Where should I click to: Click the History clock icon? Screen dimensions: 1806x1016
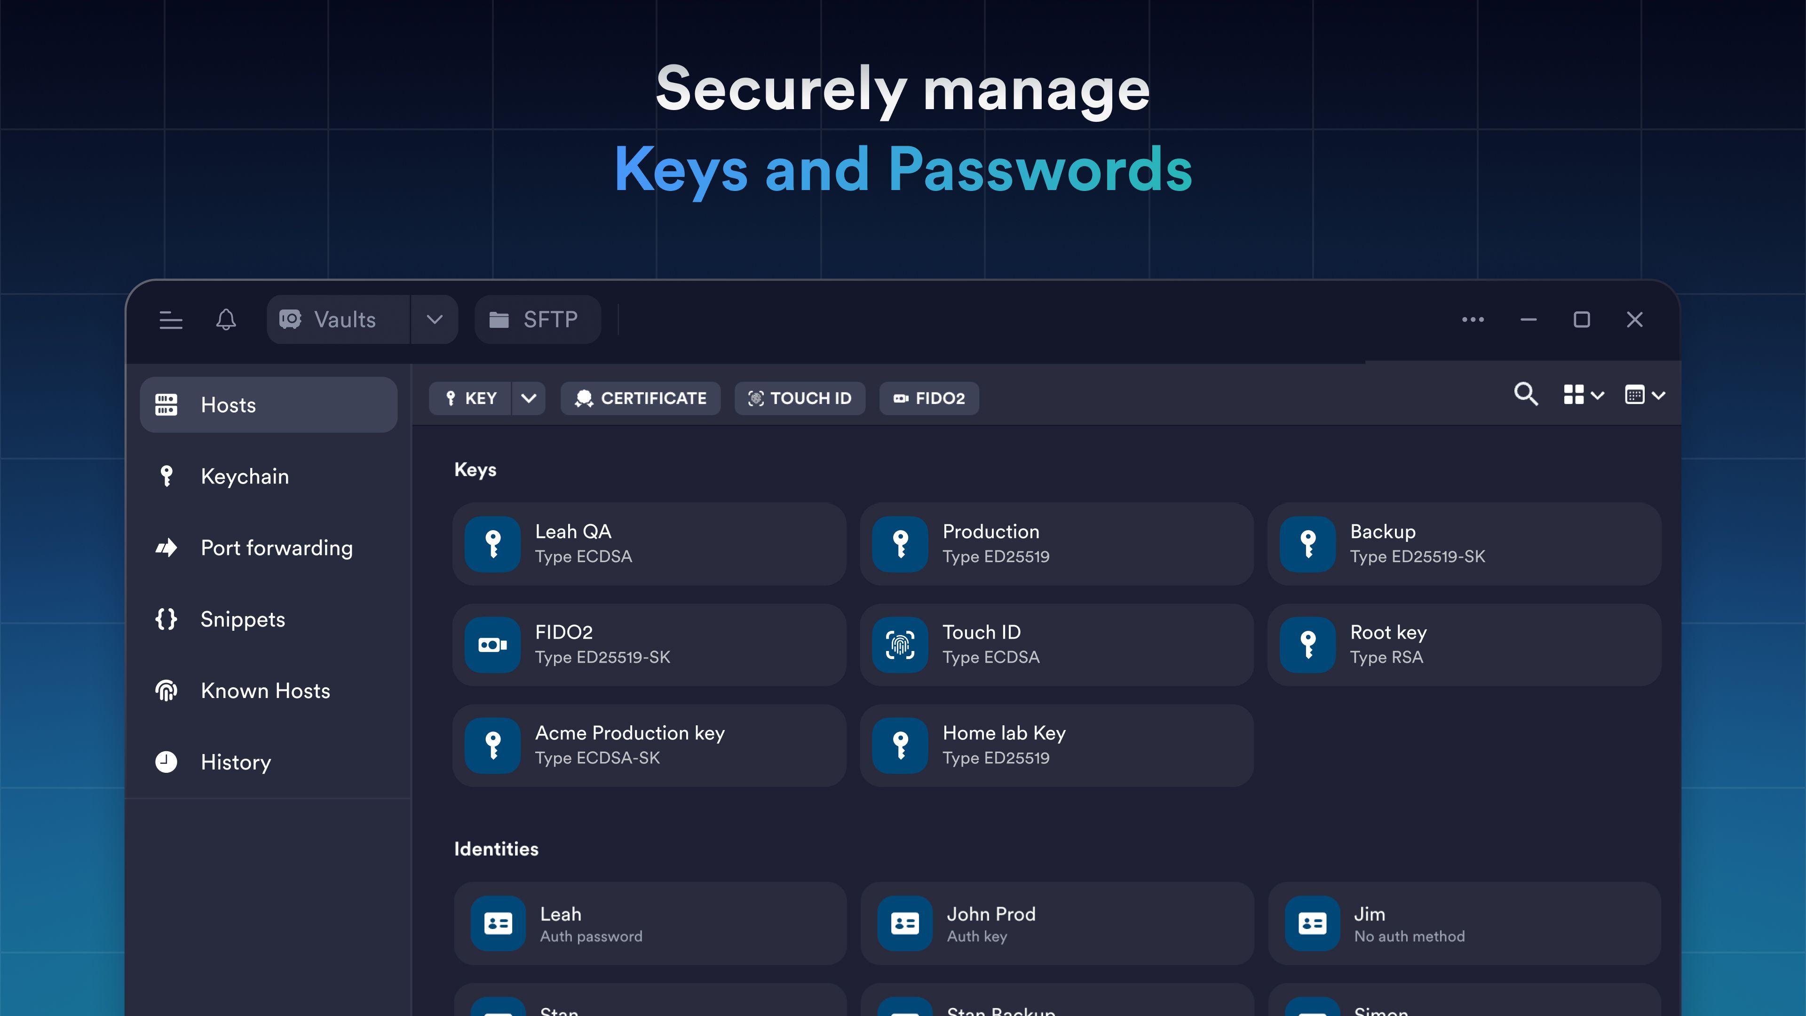tap(167, 762)
